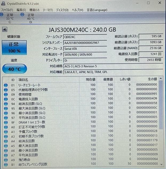Click the Serial ATA interface field
Screen dimensions: 166x169
(85, 49)
